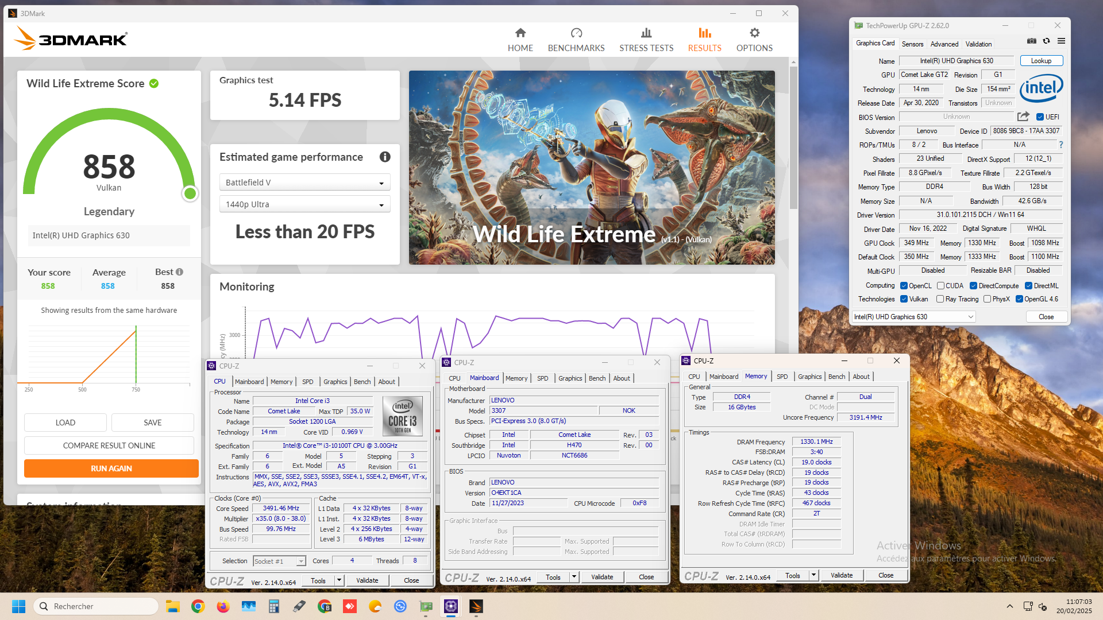Toggle the Ray Tracing checkbox in GPU-Z
This screenshot has height=620, width=1103.
pos(940,299)
